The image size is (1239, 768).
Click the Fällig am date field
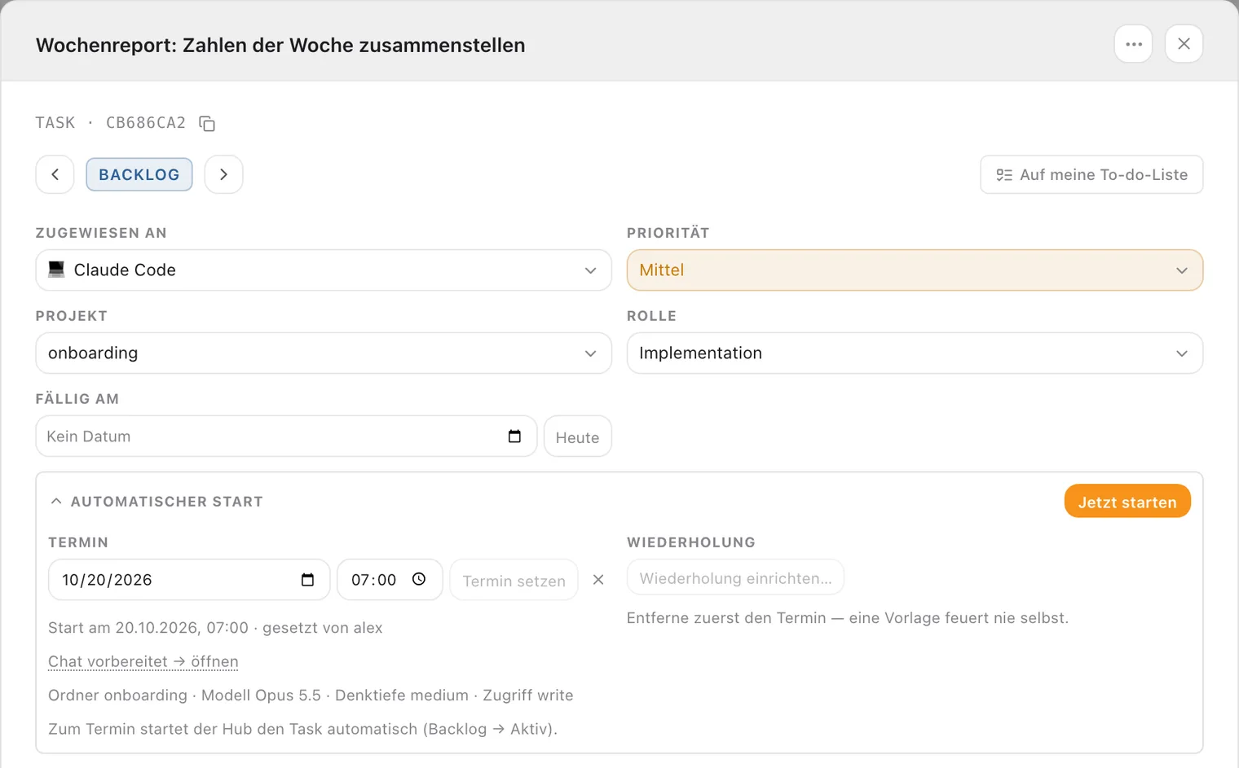click(286, 437)
